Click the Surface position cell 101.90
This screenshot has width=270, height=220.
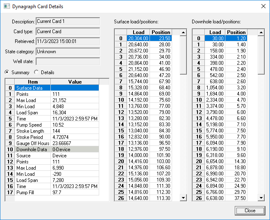[161, 155]
